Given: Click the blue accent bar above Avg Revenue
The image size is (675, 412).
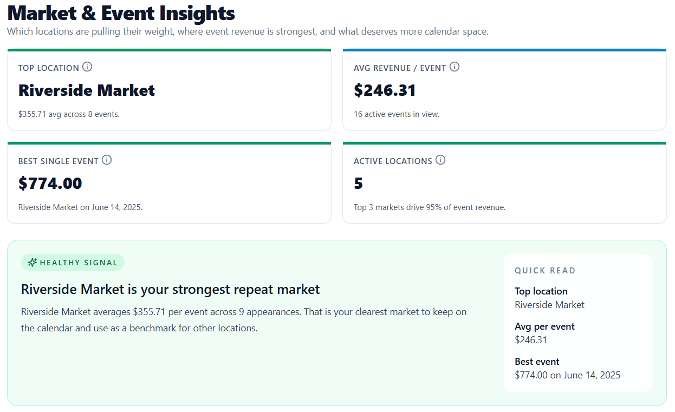Looking at the screenshot, I should (x=504, y=49).
